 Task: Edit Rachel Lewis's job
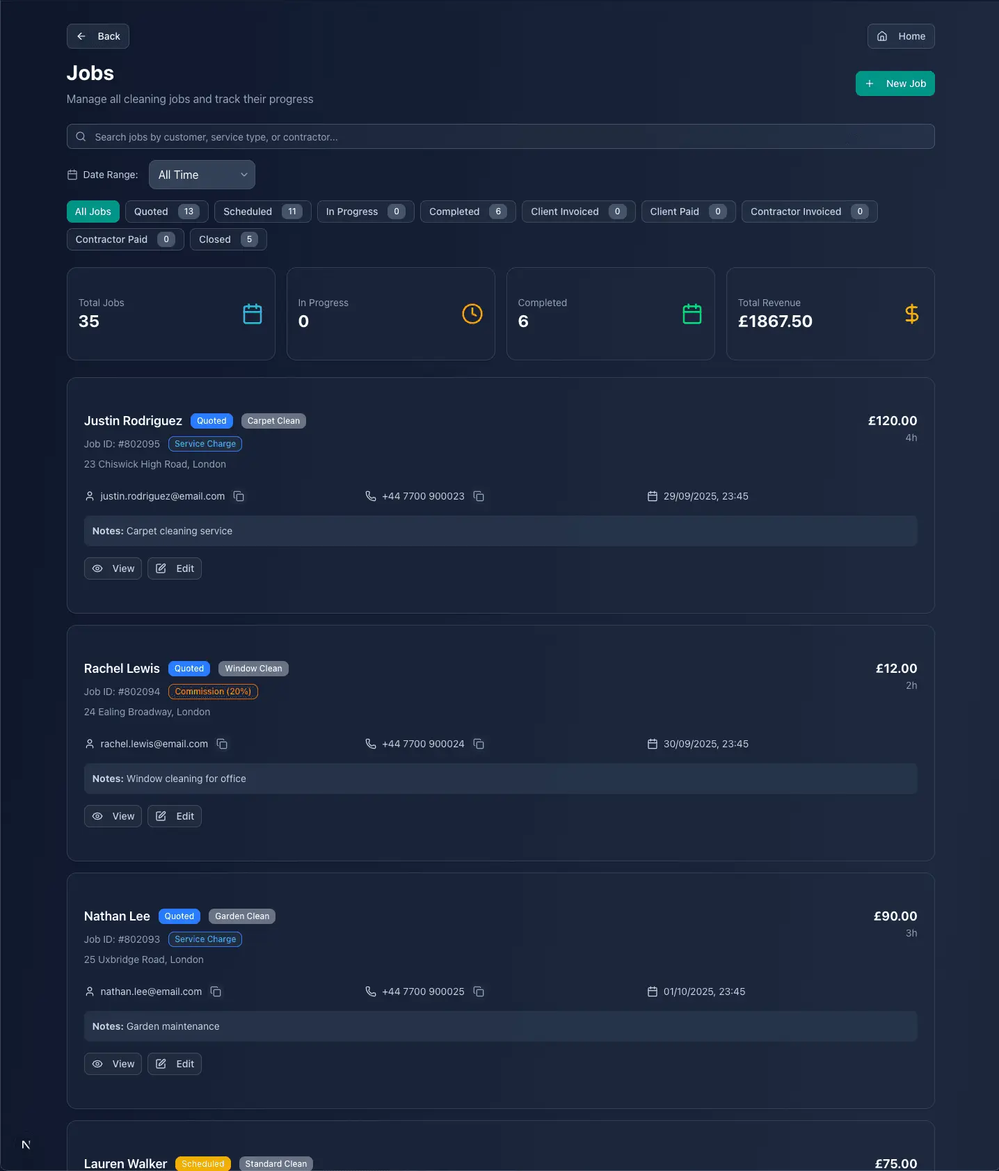175,816
